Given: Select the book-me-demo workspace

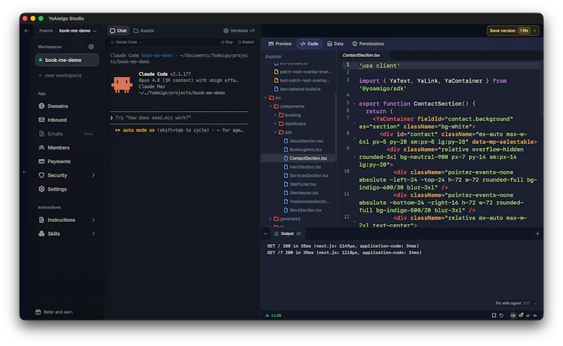Looking at the screenshot, I should point(67,60).
